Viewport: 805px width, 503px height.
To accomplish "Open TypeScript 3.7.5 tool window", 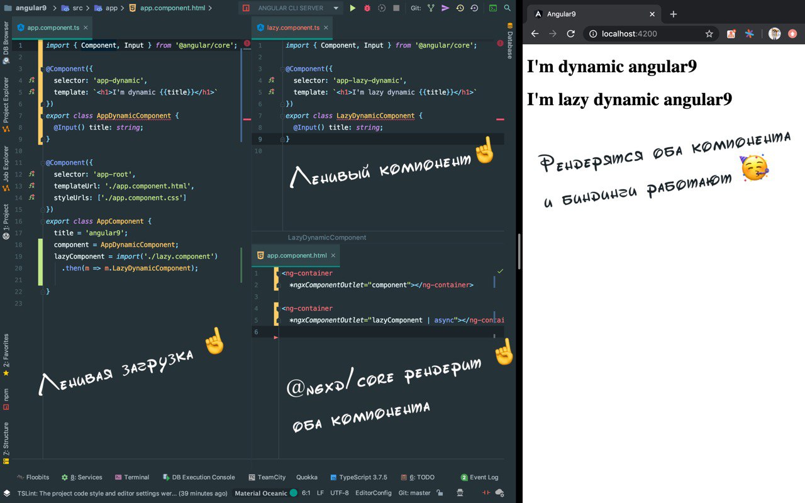I will pos(358,477).
